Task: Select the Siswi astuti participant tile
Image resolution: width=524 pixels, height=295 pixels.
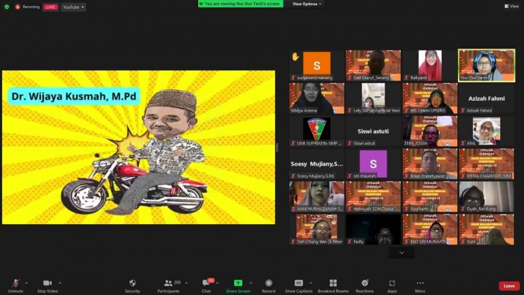Action: coord(374,131)
